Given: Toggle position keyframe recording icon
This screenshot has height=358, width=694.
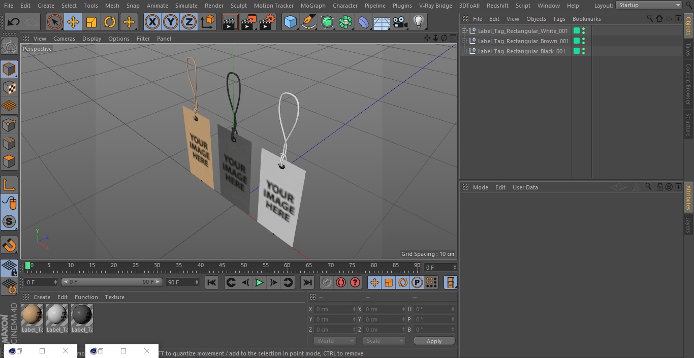Looking at the screenshot, I should tap(374, 282).
